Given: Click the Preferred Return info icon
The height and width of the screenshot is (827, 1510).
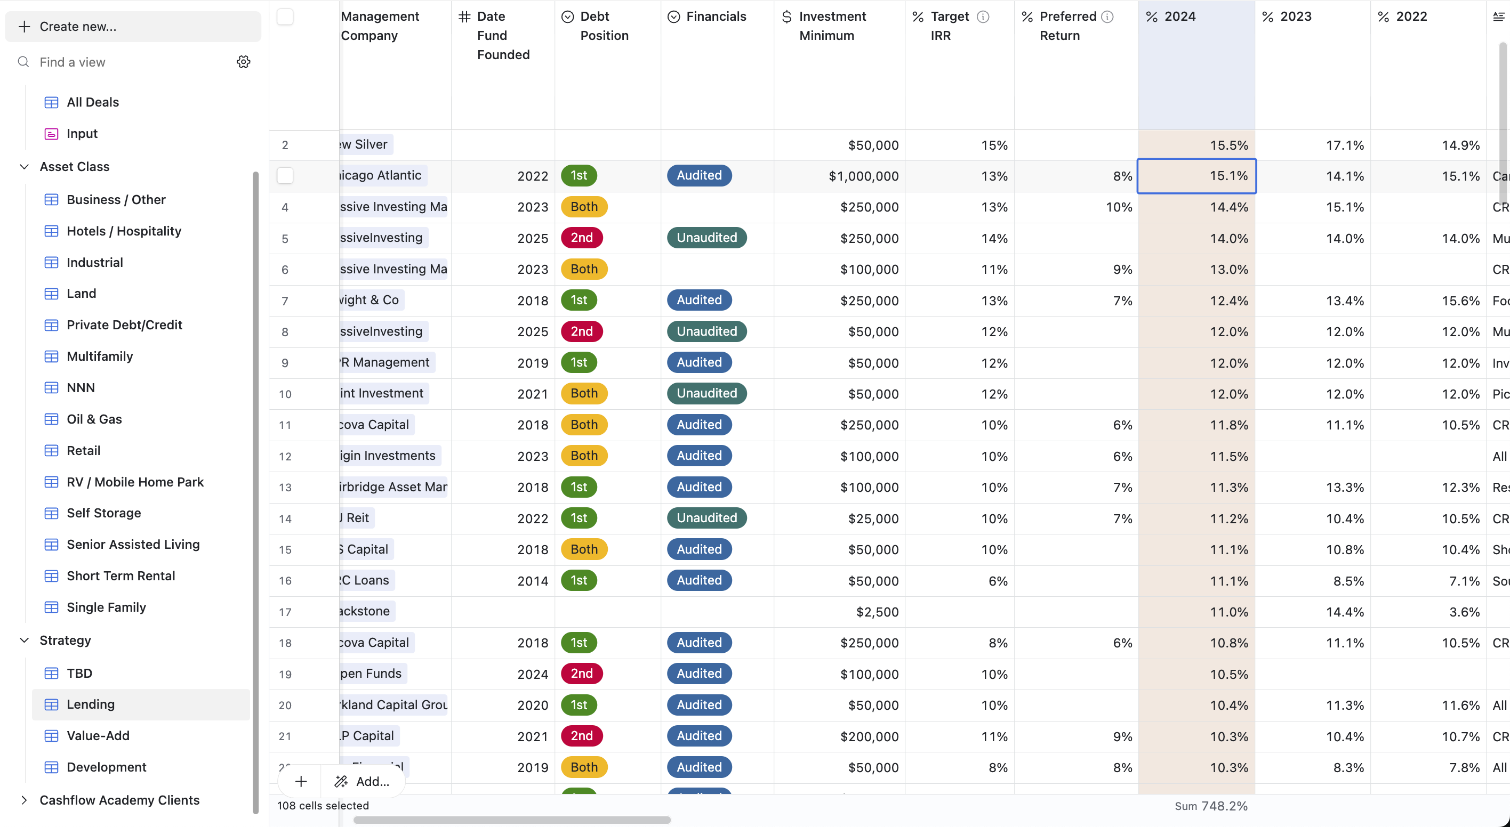Looking at the screenshot, I should [1107, 17].
